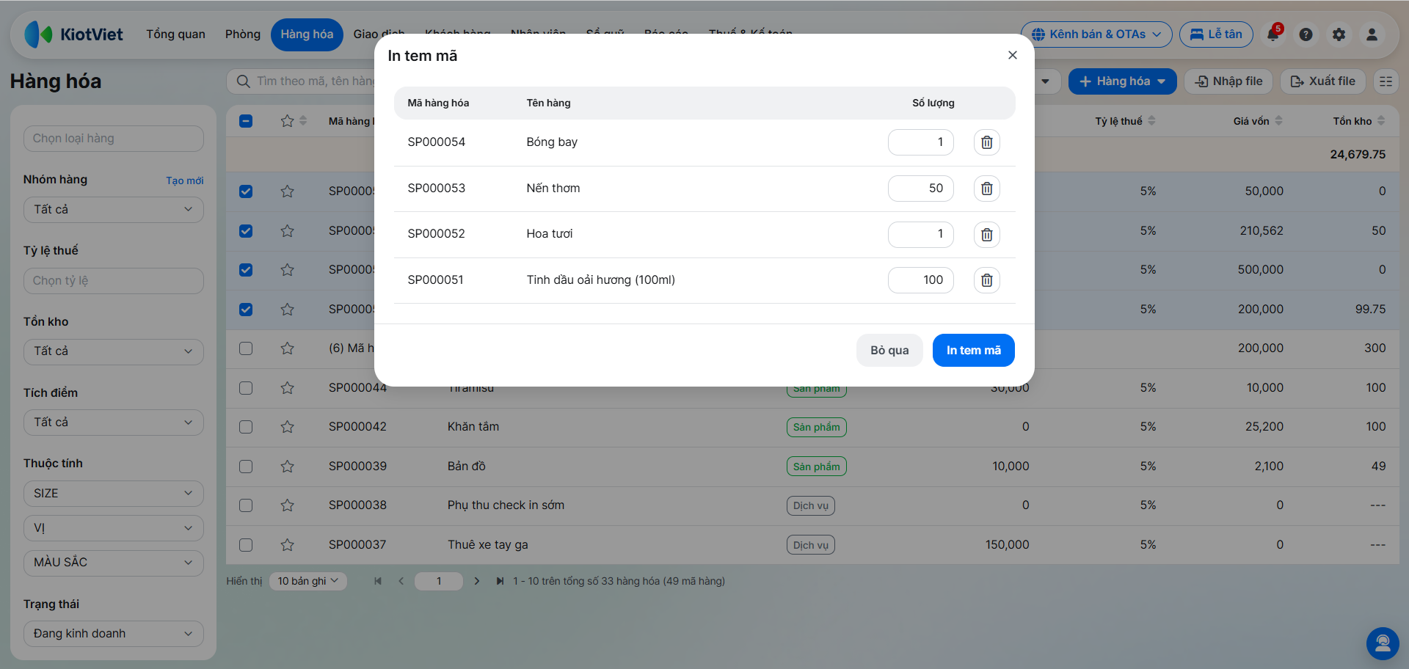Open the Kênh bán & OTAs dropdown
This screenshot has height=669, width=1409.
pyautogui.click(x=1096, y=34)
